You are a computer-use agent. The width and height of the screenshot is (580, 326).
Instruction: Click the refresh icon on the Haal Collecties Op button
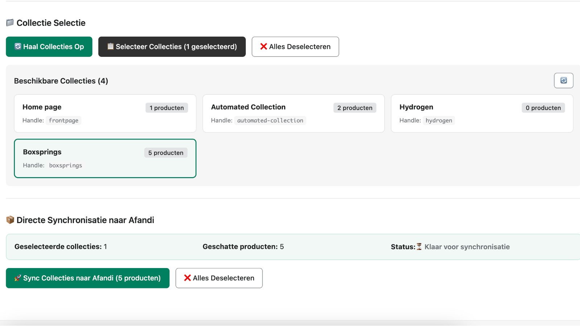tap(17, 46)
